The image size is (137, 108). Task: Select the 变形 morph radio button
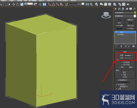point(119,67)
